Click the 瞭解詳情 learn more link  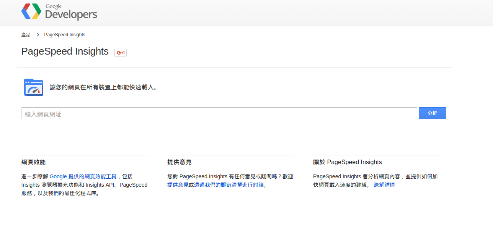click(x=384, y=185)
